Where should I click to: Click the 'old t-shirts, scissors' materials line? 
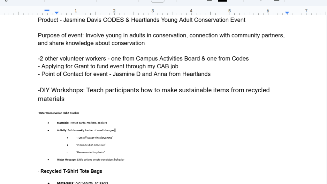click(x=82, y=183)
